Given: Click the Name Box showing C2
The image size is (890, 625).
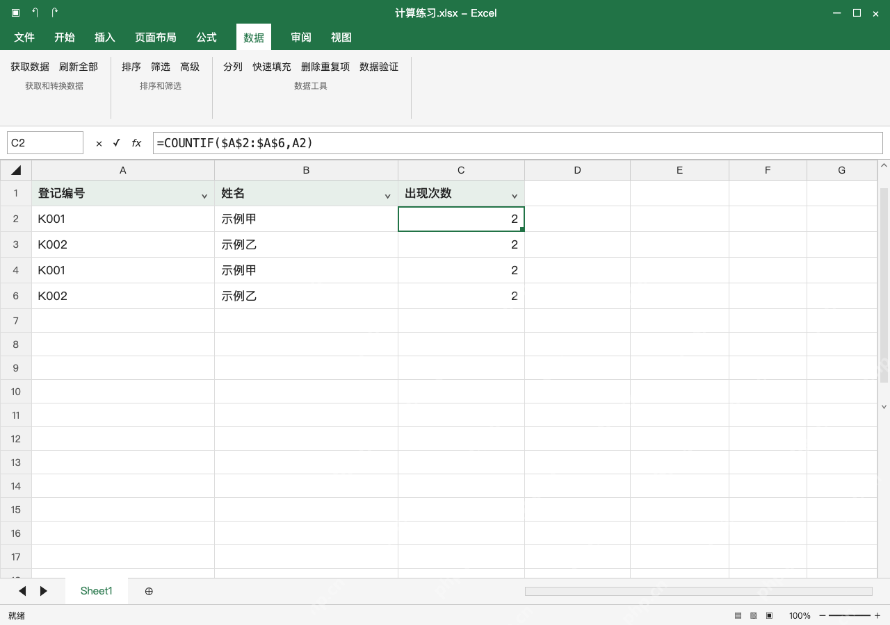Looking at the screenshot, I should click(45, 143).
